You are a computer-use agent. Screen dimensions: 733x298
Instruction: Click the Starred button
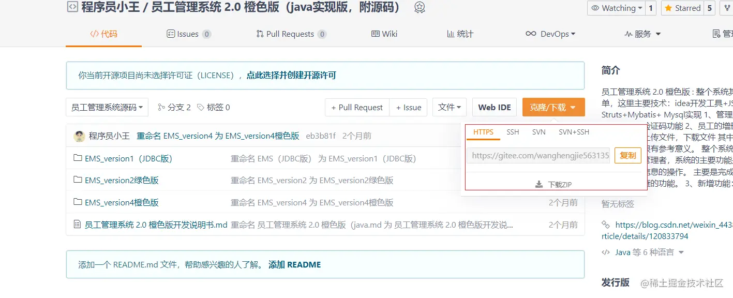point(682,8)
